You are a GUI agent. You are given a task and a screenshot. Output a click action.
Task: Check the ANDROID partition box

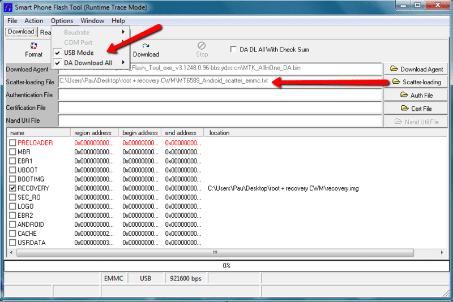tap(12, 225)
